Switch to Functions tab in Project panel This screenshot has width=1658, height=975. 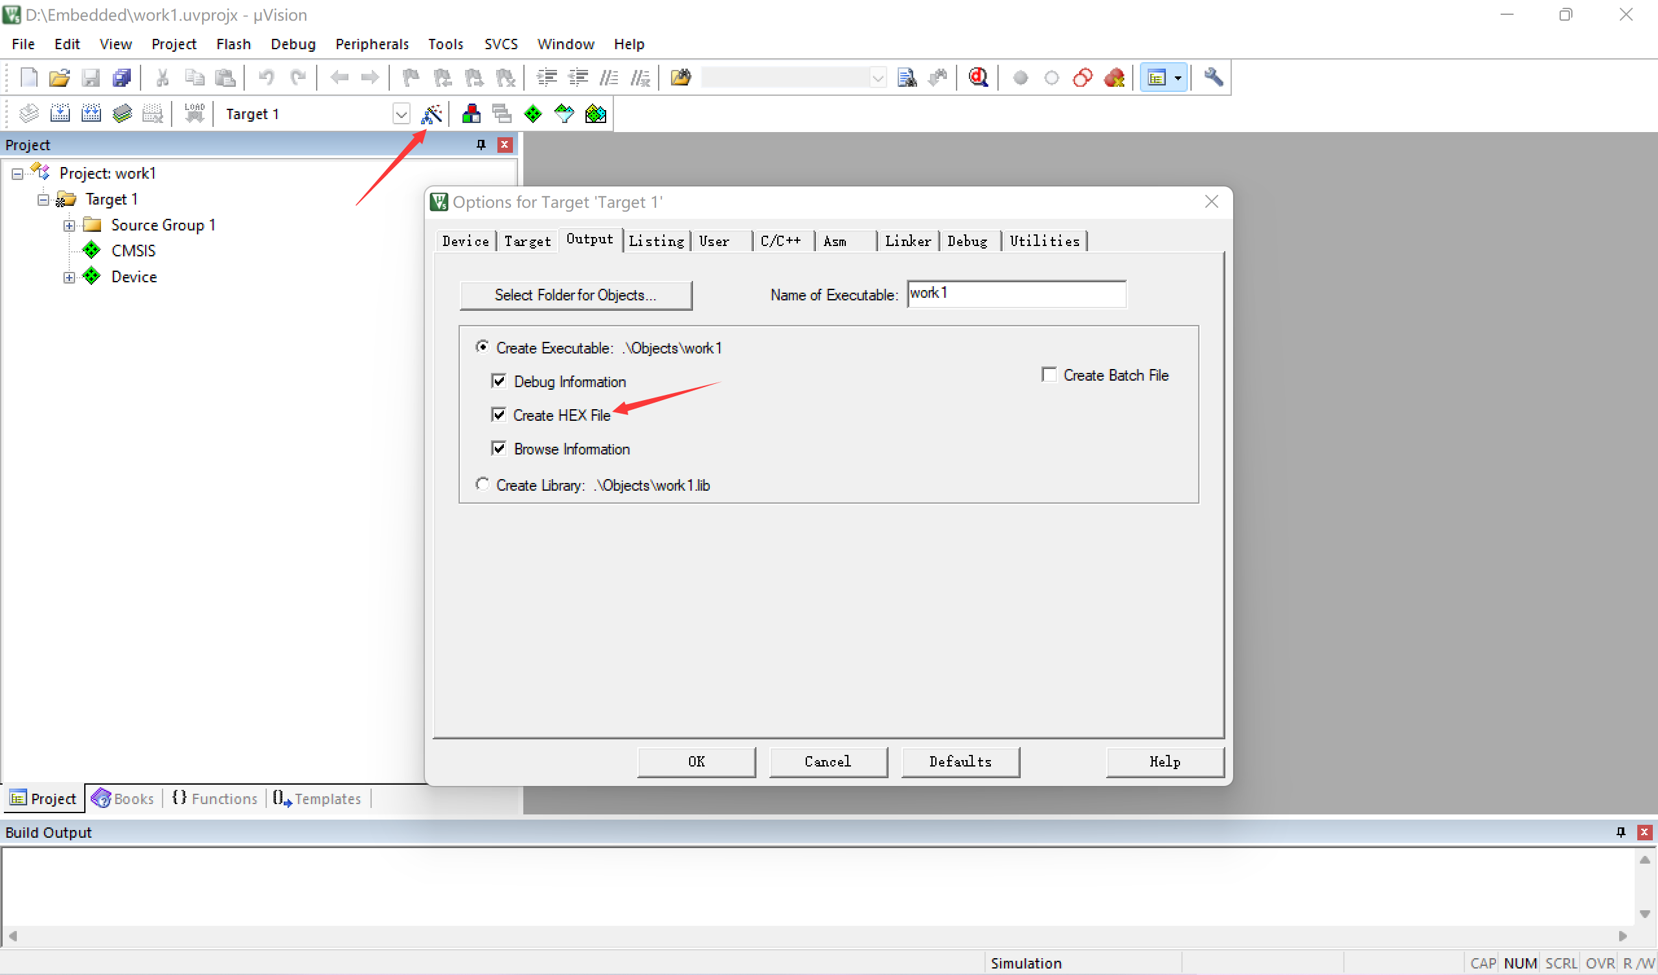[x=214, y=798]
